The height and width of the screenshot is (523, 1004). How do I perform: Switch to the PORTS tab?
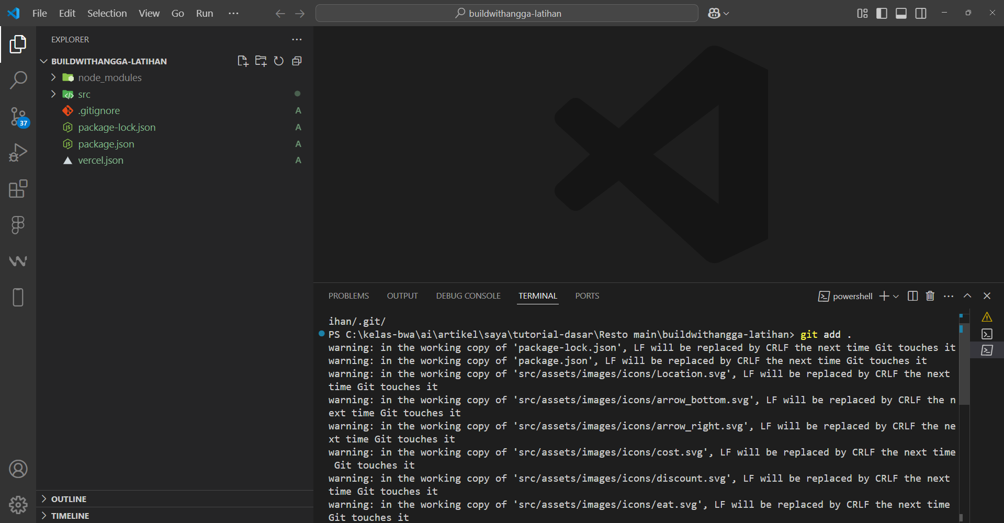click(x=587, y=296)
